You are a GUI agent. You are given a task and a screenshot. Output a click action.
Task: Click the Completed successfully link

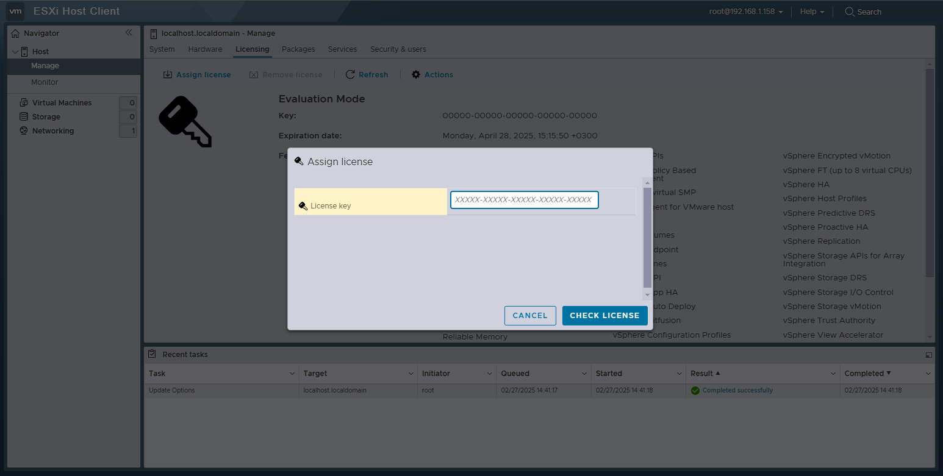click(737, 391)
